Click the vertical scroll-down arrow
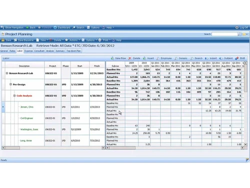Screen dimensions: 250x188 click(x=245, y=144)
